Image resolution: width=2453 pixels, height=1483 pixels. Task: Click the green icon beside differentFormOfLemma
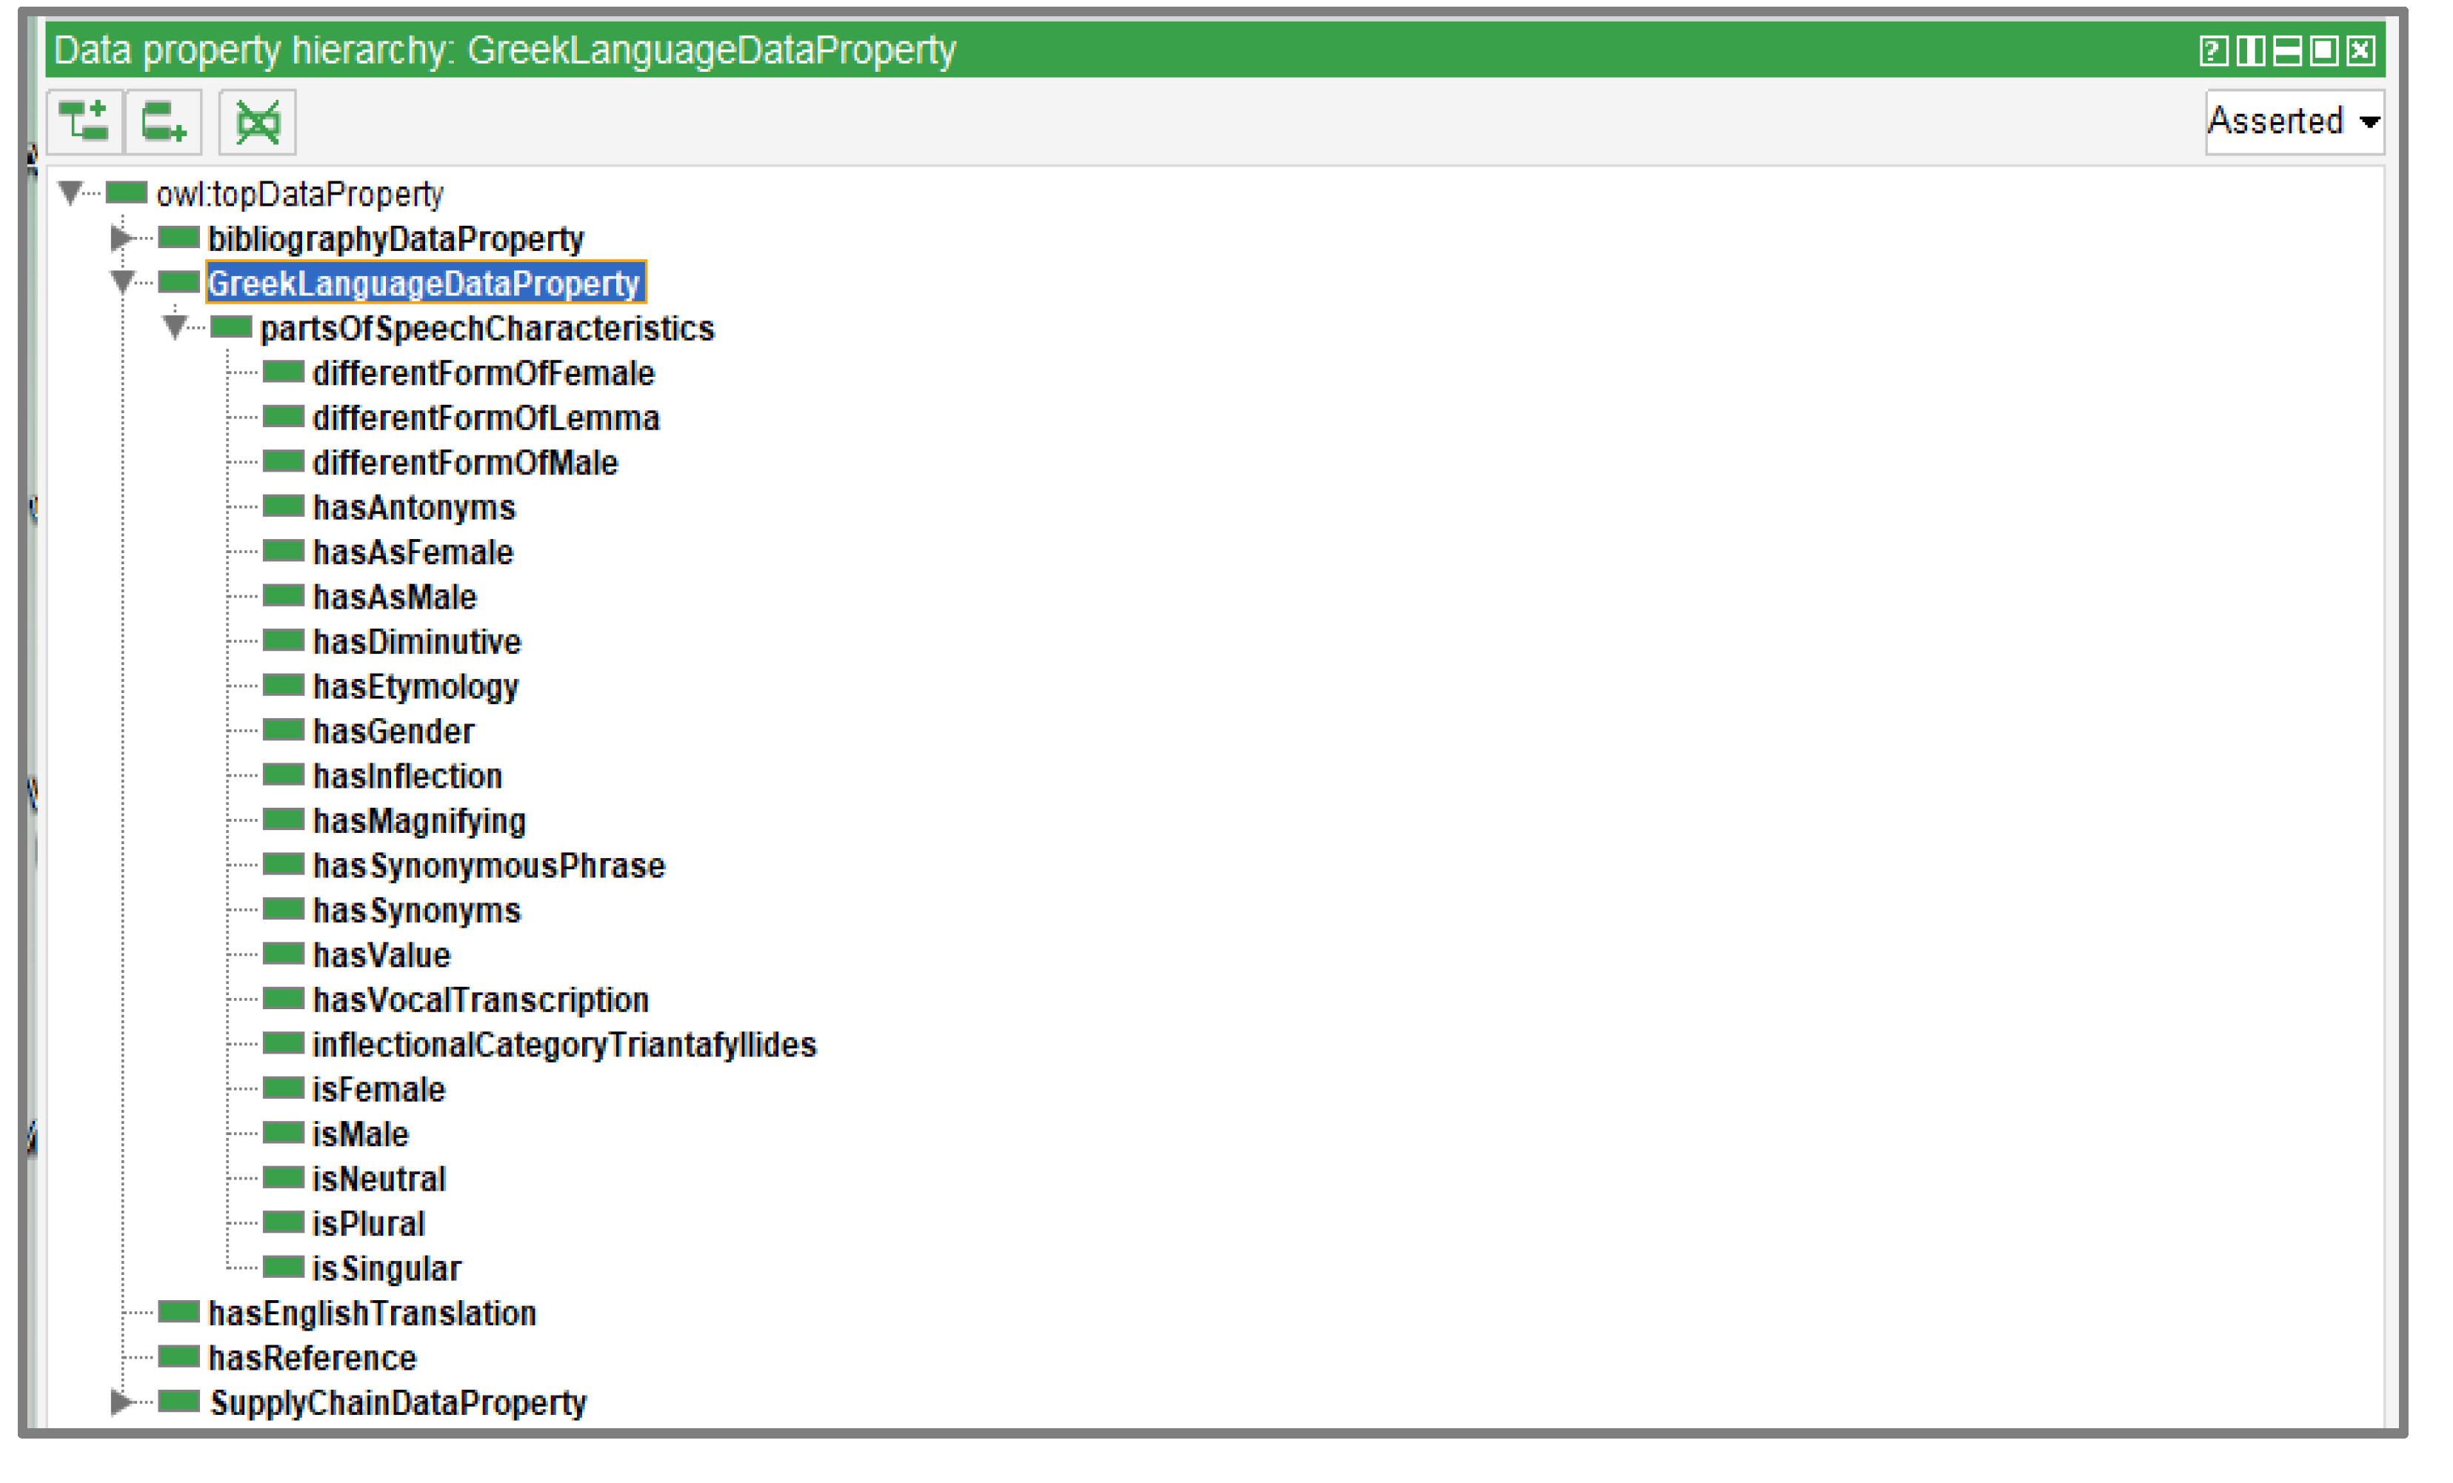(283, 416)
